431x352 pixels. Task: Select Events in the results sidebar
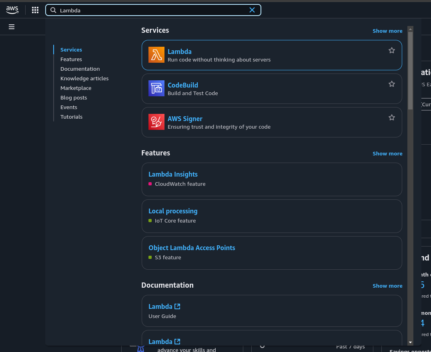[x=69, y=107]
